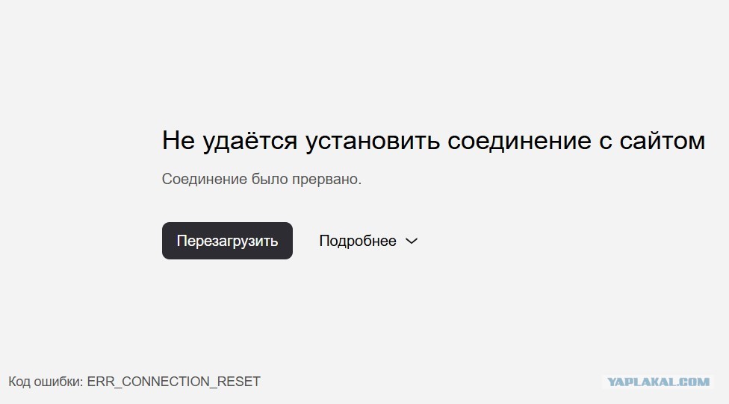Click the Код ошибки label
The image size is (729, 404).
point(46,382)
